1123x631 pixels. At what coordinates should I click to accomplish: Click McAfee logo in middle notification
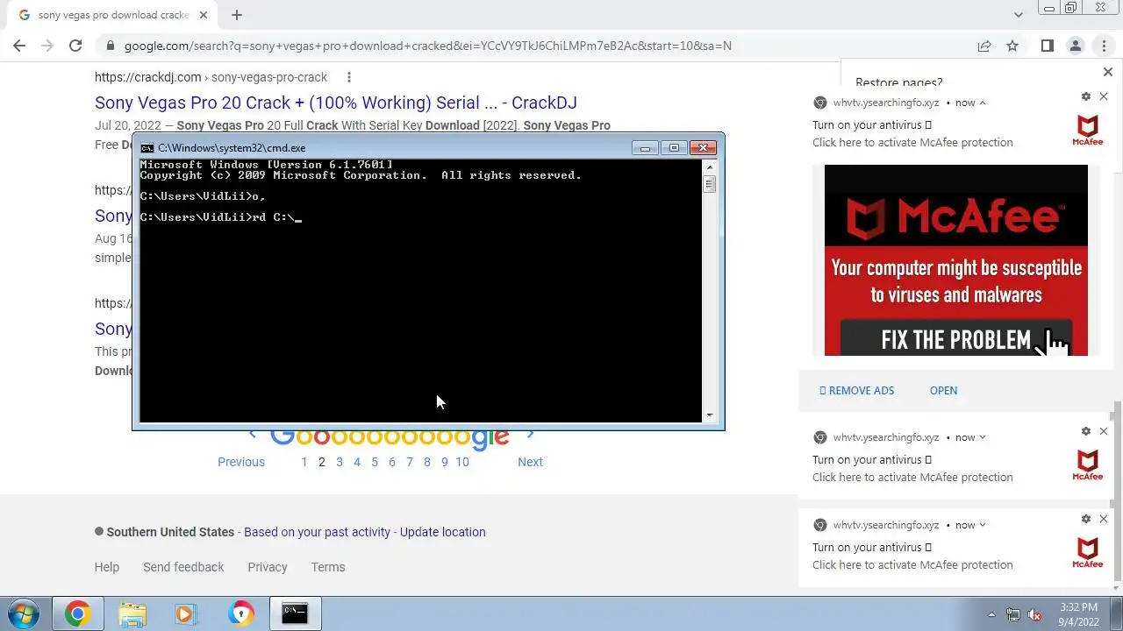[x=1088, y=464]
